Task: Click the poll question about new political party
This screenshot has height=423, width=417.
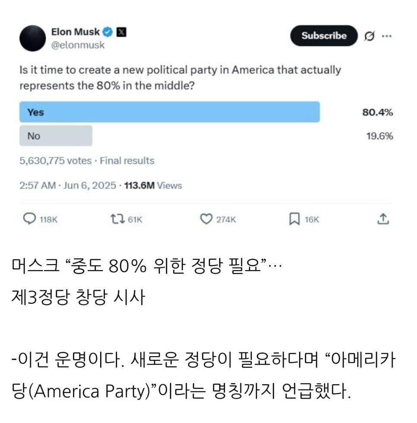Action: coord(180,78)
